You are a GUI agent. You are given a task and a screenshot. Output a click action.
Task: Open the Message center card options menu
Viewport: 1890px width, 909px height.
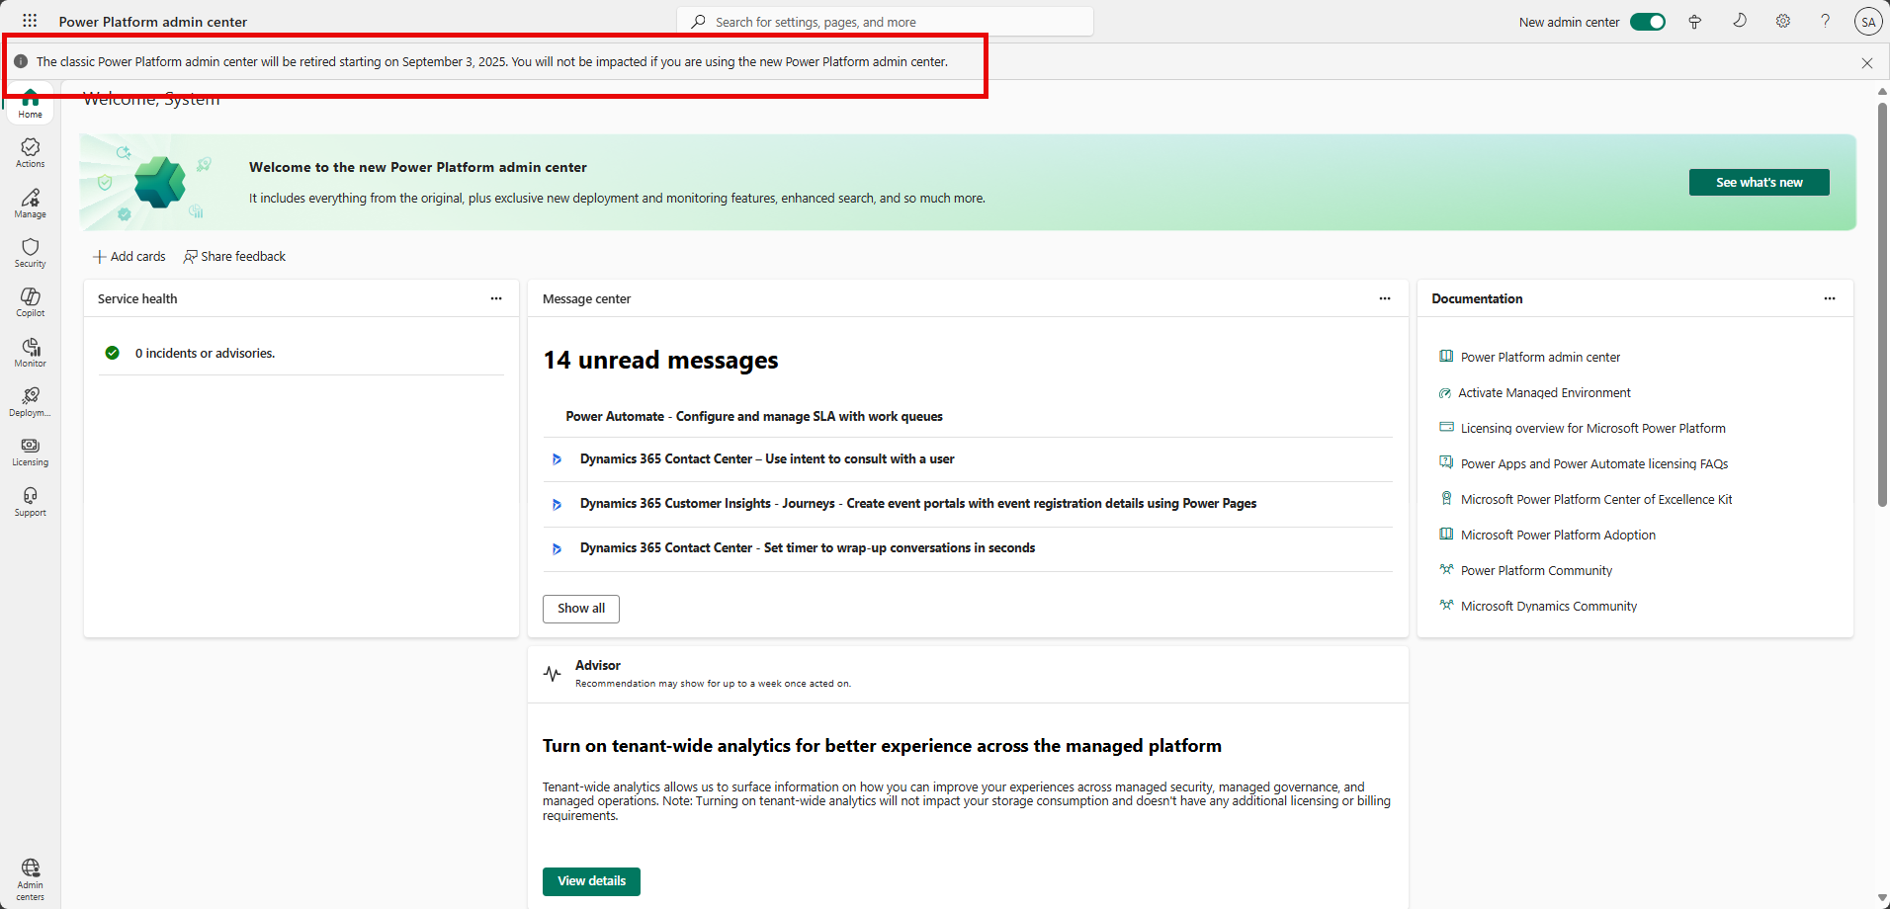[1384, 298]
